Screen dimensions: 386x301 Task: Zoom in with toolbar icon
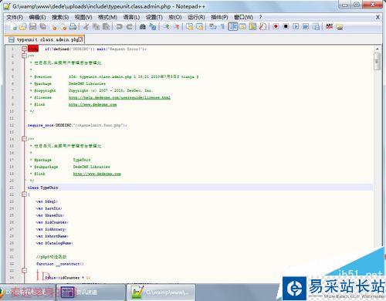pyautogui.click(x=167, y=26)
